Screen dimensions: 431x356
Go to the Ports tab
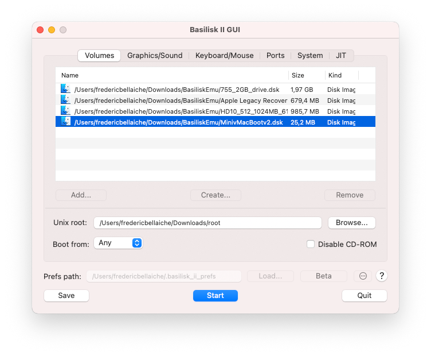coord(276,56)
